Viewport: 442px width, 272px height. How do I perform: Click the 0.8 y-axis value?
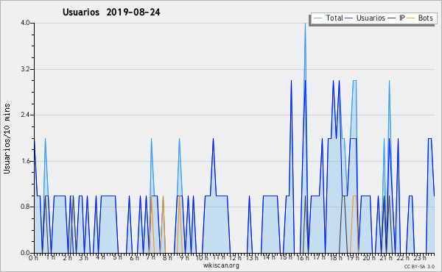point(25,207)
